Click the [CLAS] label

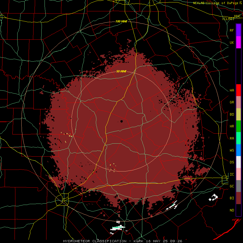pyautogui.click(x=228, y=19)
